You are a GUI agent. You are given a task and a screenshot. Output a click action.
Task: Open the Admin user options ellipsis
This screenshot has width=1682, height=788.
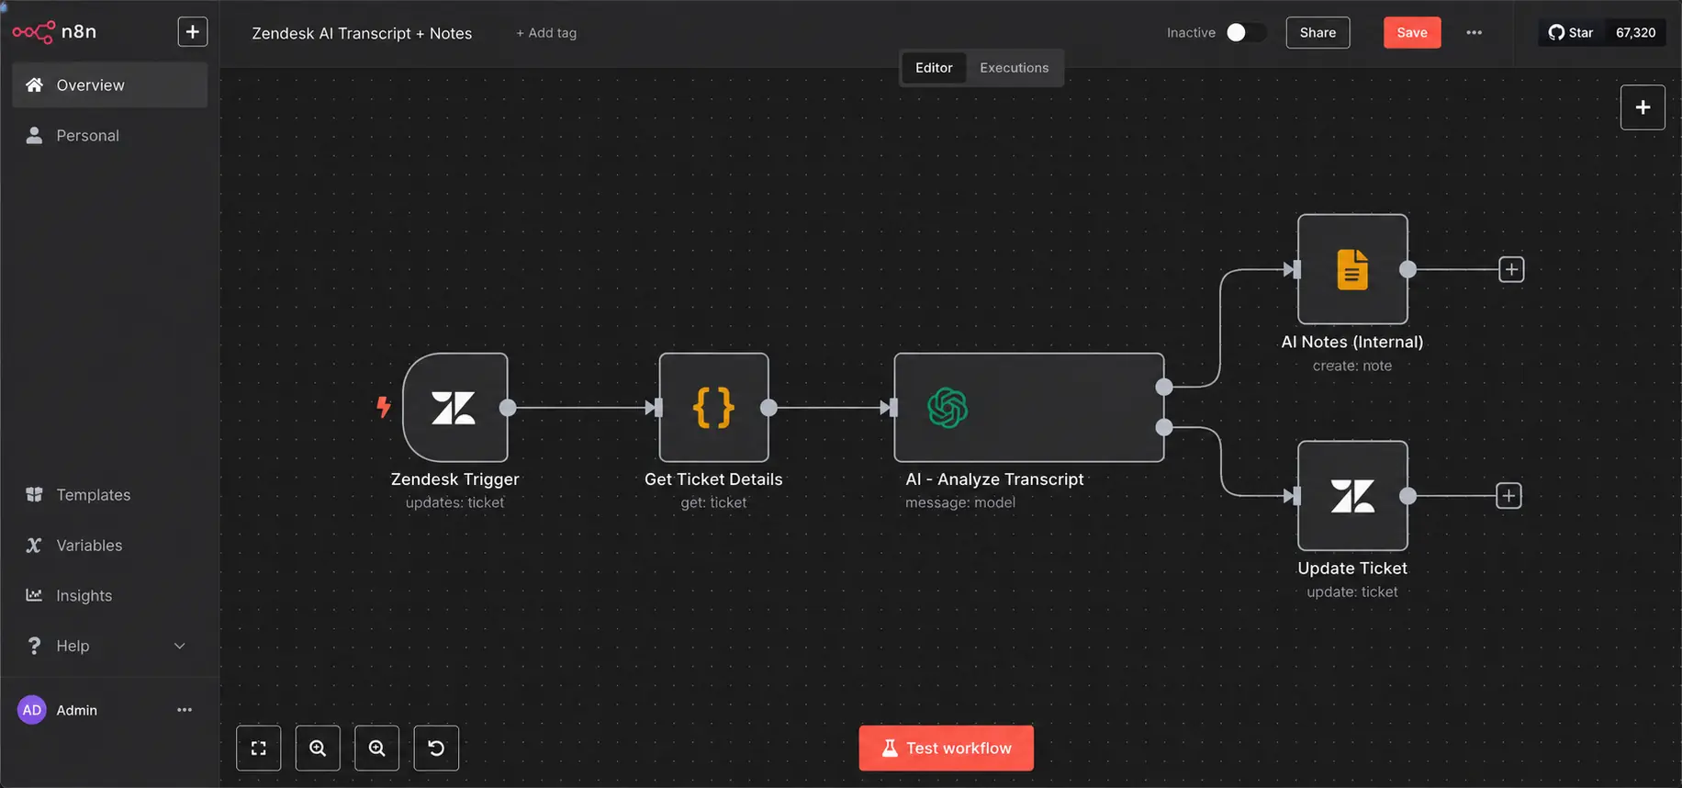185,710
